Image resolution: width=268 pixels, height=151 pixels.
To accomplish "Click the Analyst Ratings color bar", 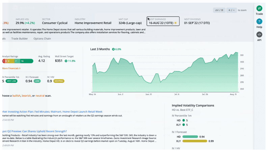I will click(18, 61).
